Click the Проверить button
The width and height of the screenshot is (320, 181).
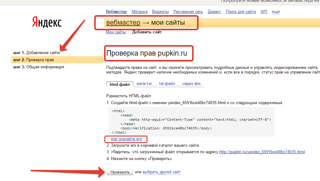[120, 172]
